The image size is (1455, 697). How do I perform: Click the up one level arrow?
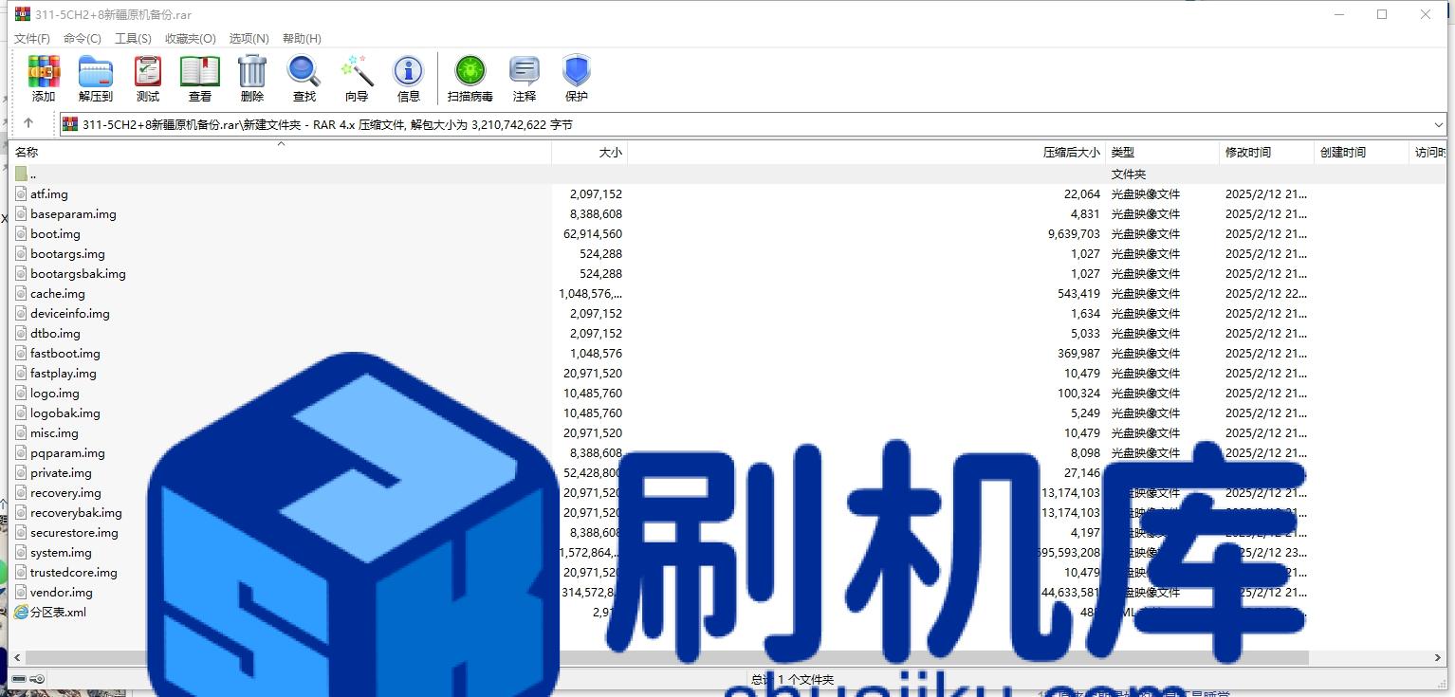pyautogui.click(x=28, y=123)
